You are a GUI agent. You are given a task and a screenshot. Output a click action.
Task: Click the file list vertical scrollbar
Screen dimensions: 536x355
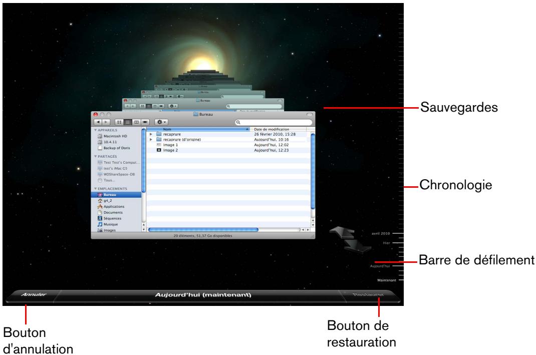pyautogui.click(x=313, y=171)
